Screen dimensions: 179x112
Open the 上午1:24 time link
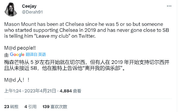coord(12,91)
